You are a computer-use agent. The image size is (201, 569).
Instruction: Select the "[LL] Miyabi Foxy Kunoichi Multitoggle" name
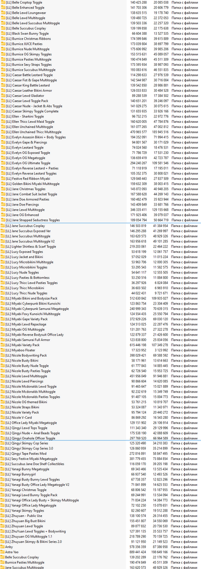click(x=33, y=314)
